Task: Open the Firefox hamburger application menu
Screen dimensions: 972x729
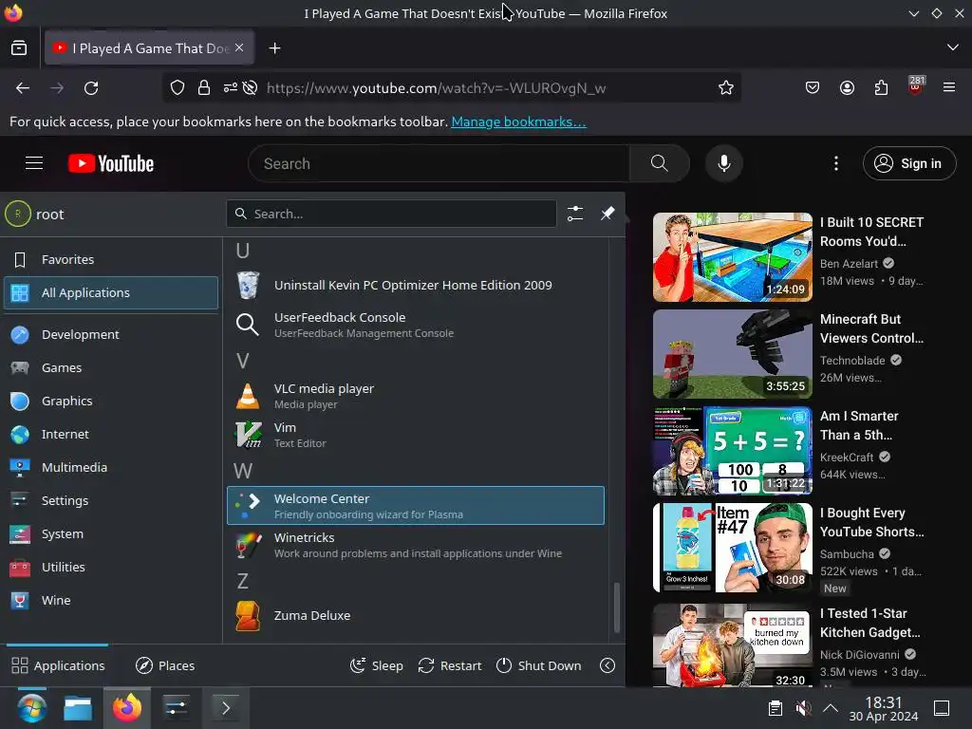Action: pyautogui.click(x=949, y=87)
